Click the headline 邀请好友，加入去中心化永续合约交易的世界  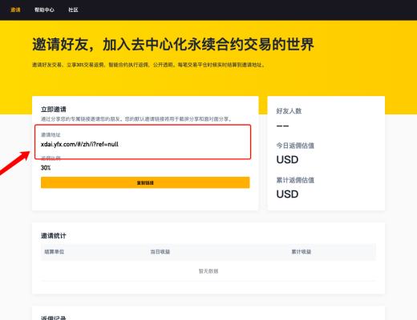point(173,44)
